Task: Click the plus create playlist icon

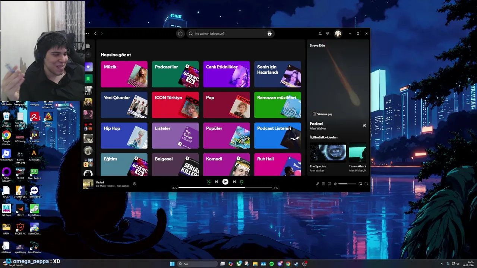Action: tap(88, 55)
